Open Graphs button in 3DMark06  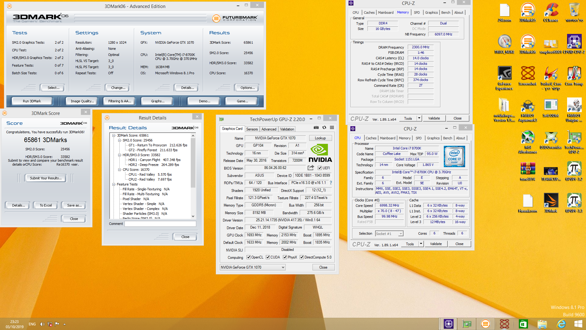pyautogui.click(x=157, y=101)
